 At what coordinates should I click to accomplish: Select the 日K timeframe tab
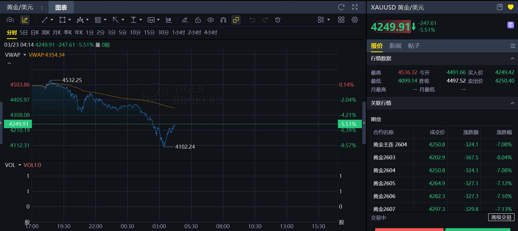[x=35, y=33]
